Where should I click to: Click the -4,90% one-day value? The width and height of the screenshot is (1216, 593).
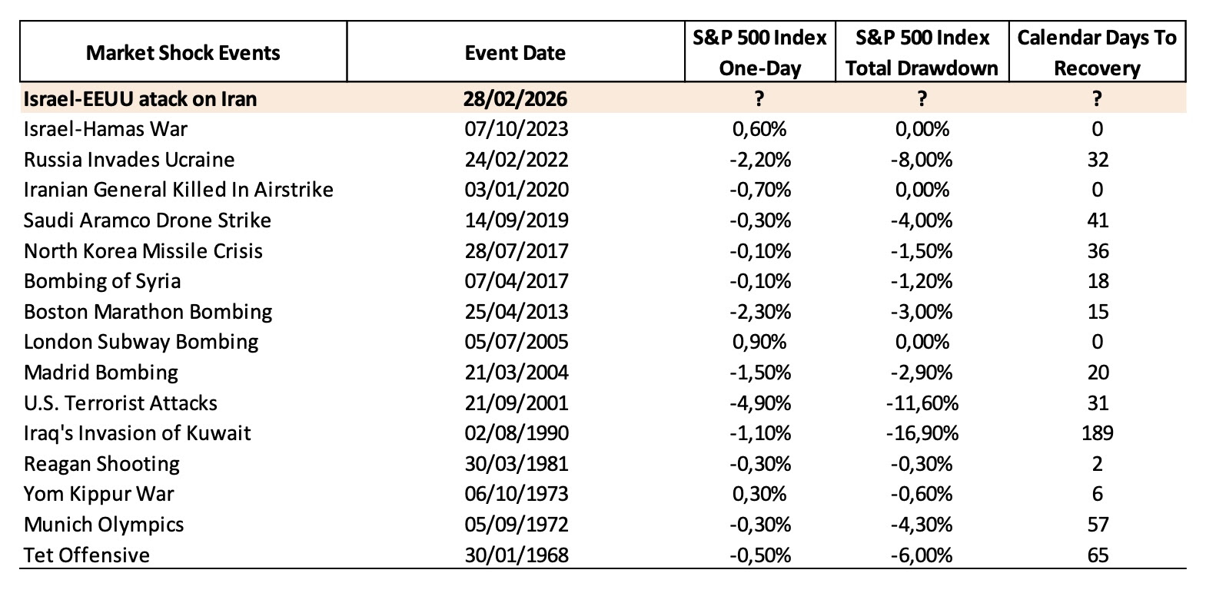(x=759, y=403)
